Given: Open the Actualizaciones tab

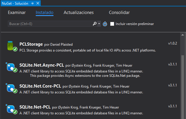Looking at the screenshot, I should [x=78, y=13].
